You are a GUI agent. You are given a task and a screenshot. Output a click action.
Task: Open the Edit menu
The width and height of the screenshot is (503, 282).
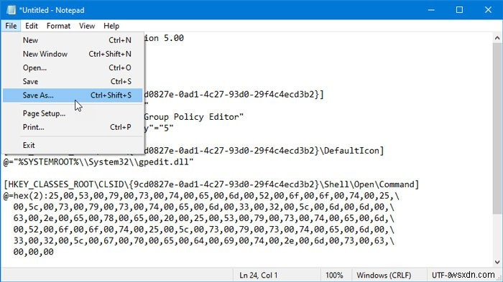coord(32,26)
